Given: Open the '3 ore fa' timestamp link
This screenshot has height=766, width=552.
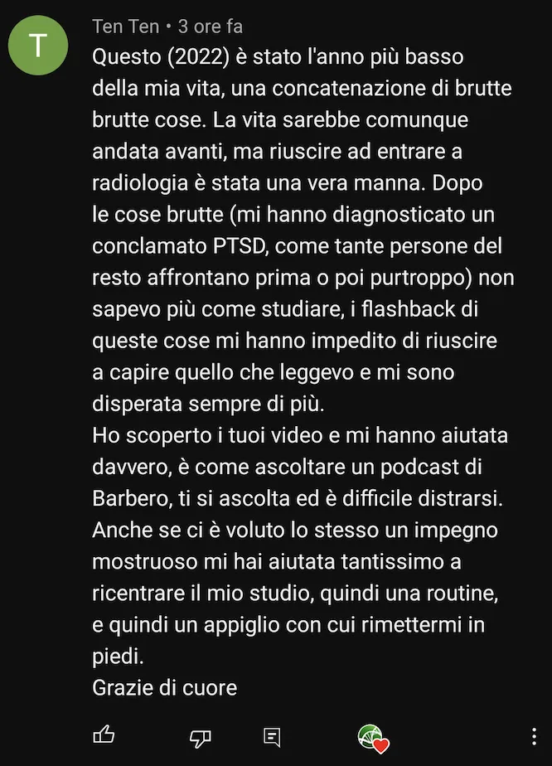Looking at the screenshot, I should [211, 27].
